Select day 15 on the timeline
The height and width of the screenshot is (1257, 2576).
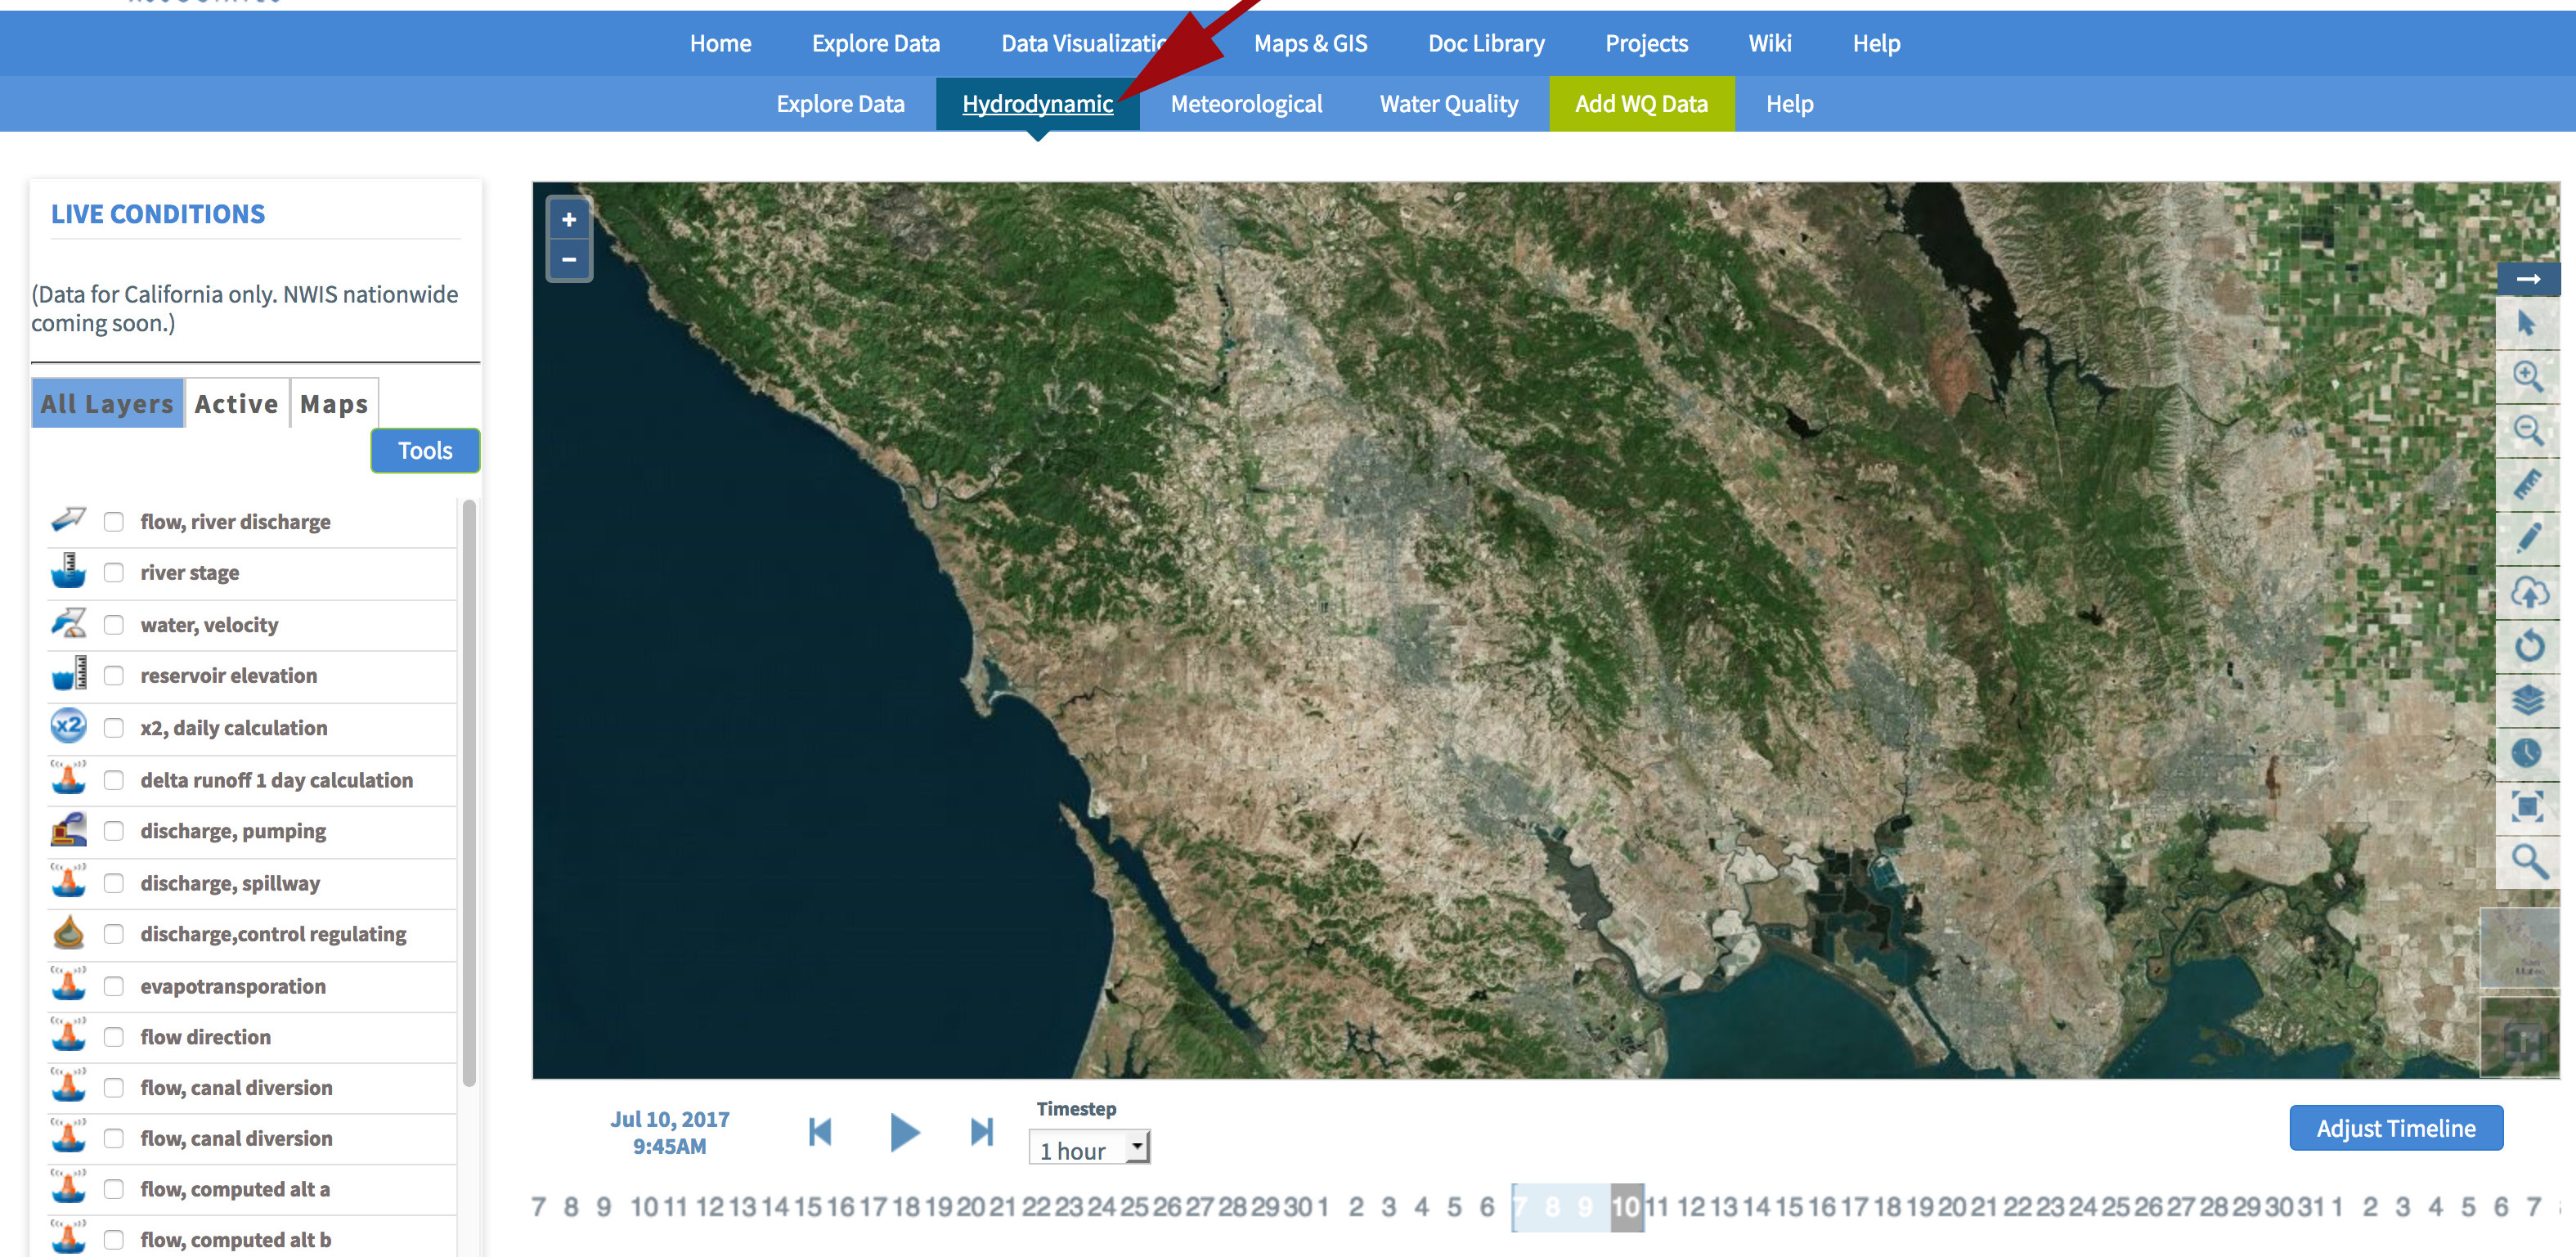tap(1789, 1207)
